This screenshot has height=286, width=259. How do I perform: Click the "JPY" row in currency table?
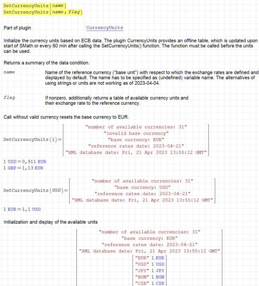click(x=149, y=270)
